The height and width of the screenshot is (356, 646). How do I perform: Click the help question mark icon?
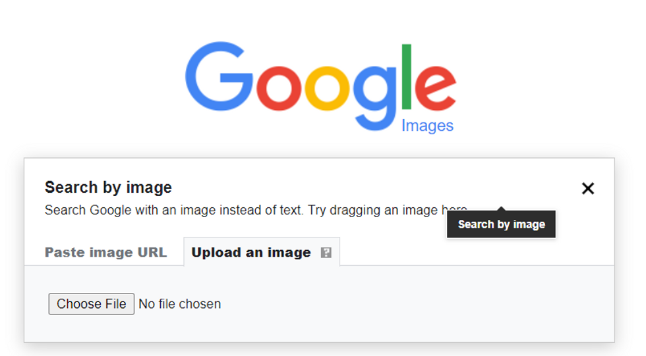[326, 253]
